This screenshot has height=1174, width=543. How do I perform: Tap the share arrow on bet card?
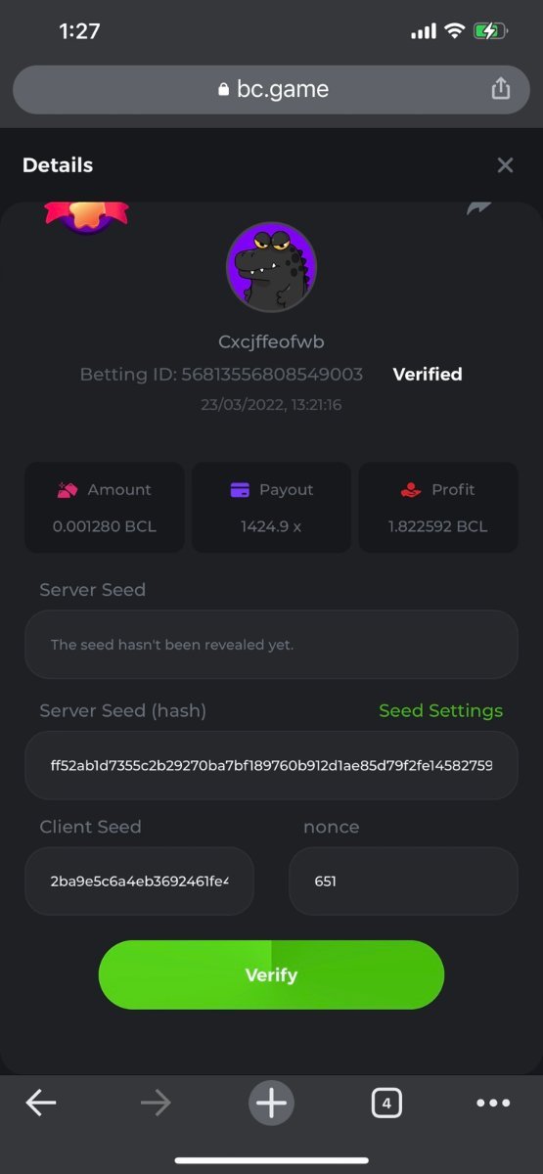(x=478, y=208)
